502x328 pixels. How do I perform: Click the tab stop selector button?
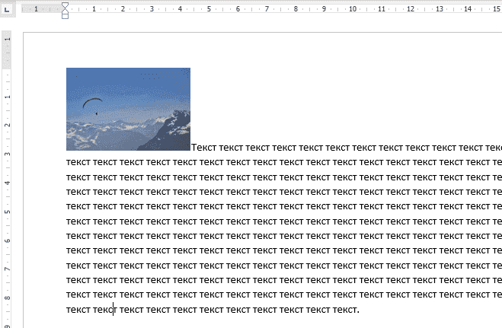coord(6,8)
